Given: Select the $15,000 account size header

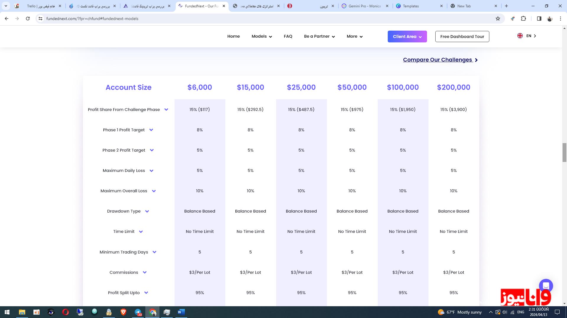Looking at the screenshot, I should 250,87.
